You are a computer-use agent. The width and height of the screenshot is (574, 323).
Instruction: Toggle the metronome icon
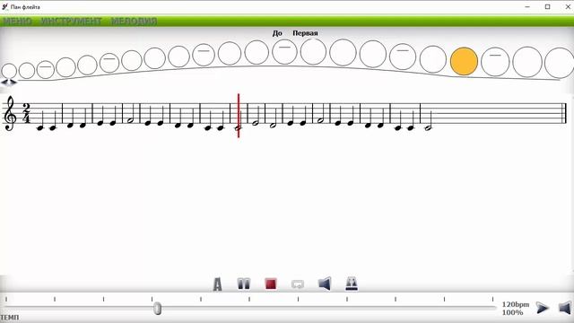pyautogui.click(x=352, y=284)
